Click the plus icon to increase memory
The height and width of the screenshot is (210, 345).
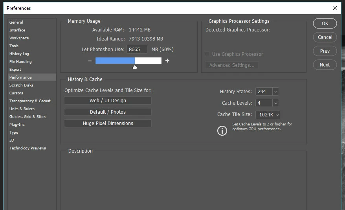(x=167, y=61)
